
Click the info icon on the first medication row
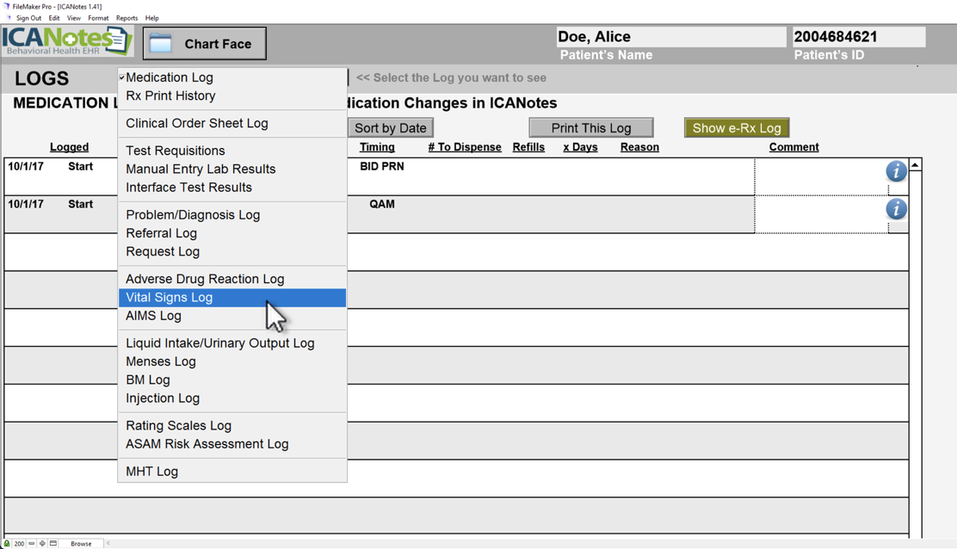click(896, 171)
